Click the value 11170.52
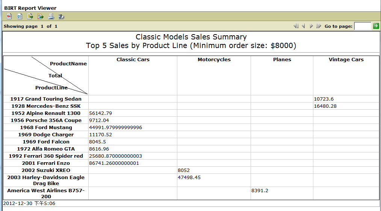 pos(100,134)
